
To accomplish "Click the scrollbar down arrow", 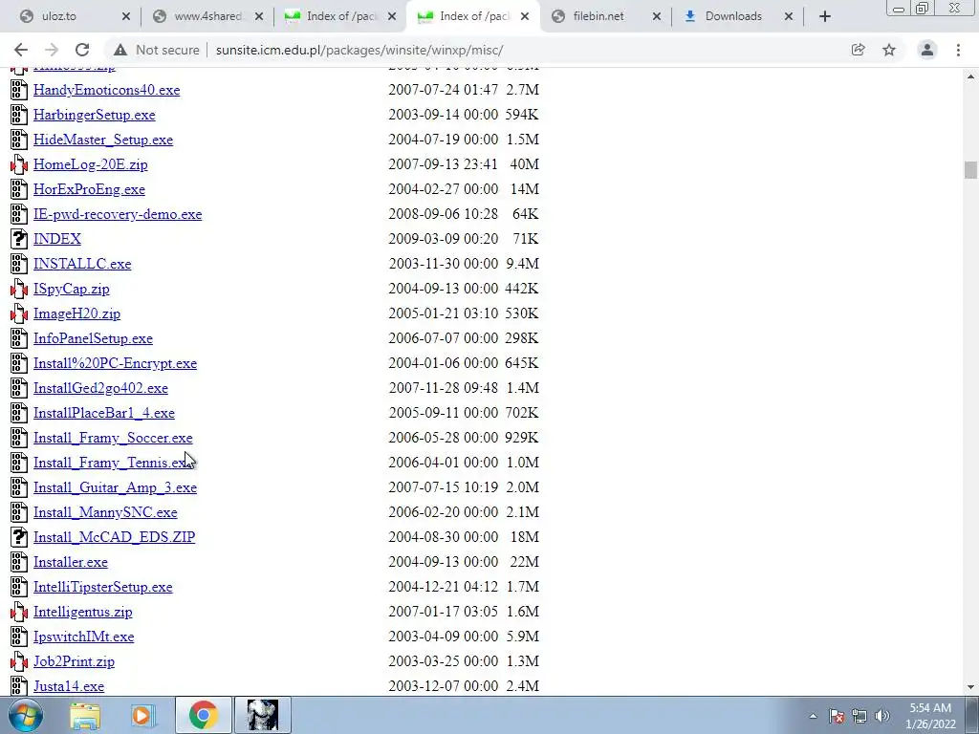I will 970,687.
